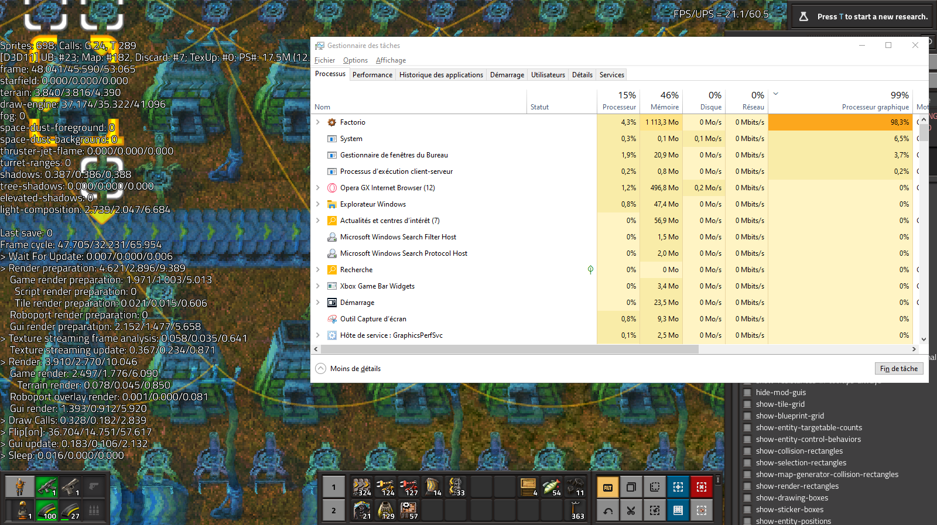This screenshot has height=525, width=937.
Task: Enable show-selection-rectangles option
Action: (x=747, y=462)
